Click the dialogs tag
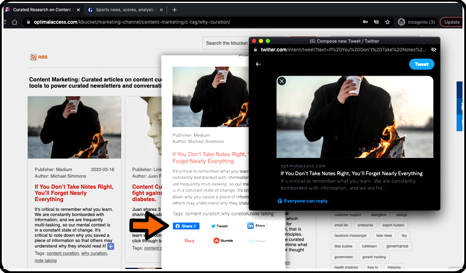Image resolution: width=466 pixels, height=273 pixels. (401, 214)
